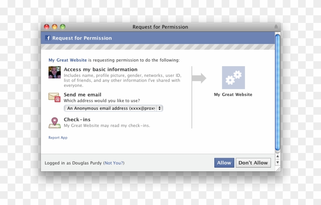
Task: Click the Facebook logo in the header
Action: 48,38
